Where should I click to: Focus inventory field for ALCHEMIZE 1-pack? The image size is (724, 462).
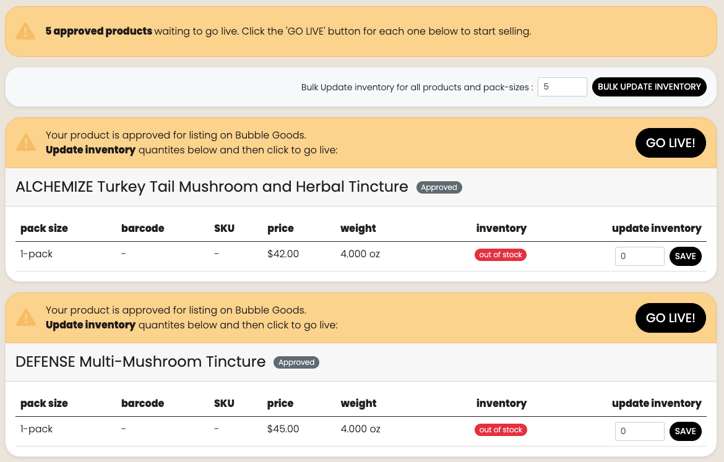tap(639, 256)
